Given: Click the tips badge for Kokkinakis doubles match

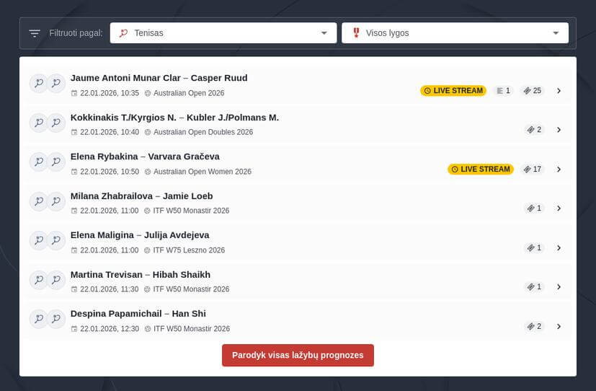Looking at the screenshot, I should (534, 130).
